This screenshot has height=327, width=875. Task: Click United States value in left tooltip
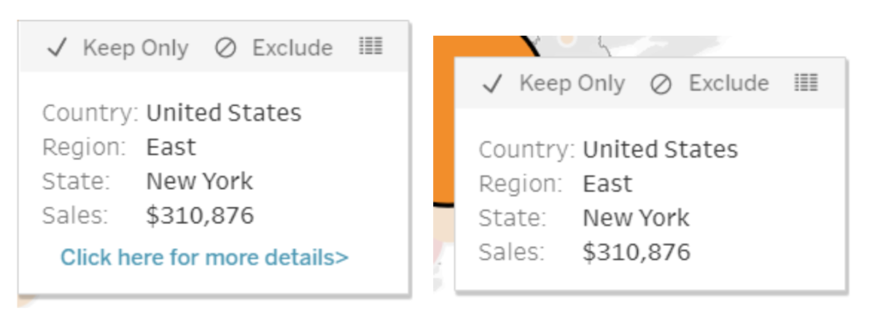pyautogui.click(x=224, y=113)
